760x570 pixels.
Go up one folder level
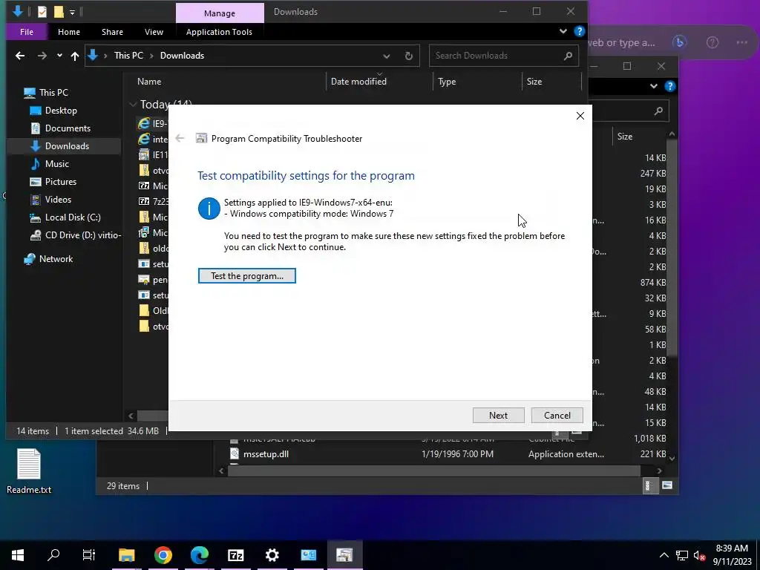click(75, 56)
